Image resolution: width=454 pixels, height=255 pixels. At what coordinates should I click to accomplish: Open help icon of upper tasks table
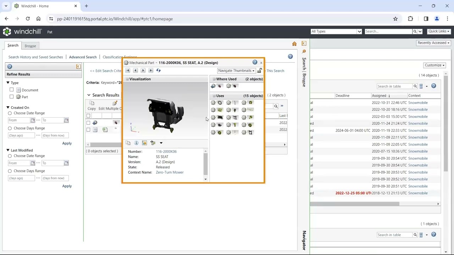point(433,86)
